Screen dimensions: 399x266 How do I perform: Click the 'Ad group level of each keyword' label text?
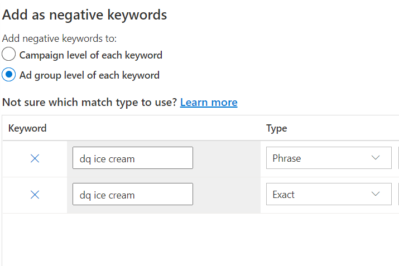point(89,75)
